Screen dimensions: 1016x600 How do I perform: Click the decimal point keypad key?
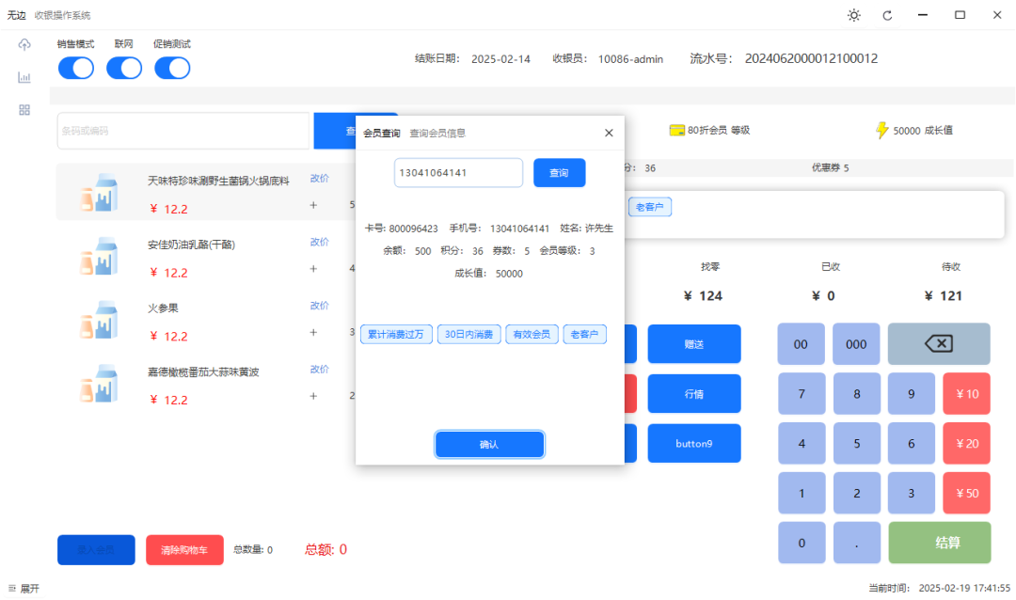(857, 543)
